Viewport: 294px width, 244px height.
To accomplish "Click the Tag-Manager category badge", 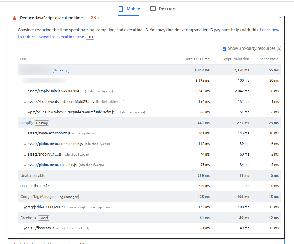I will pyautogui.click(x=68, y=197).
